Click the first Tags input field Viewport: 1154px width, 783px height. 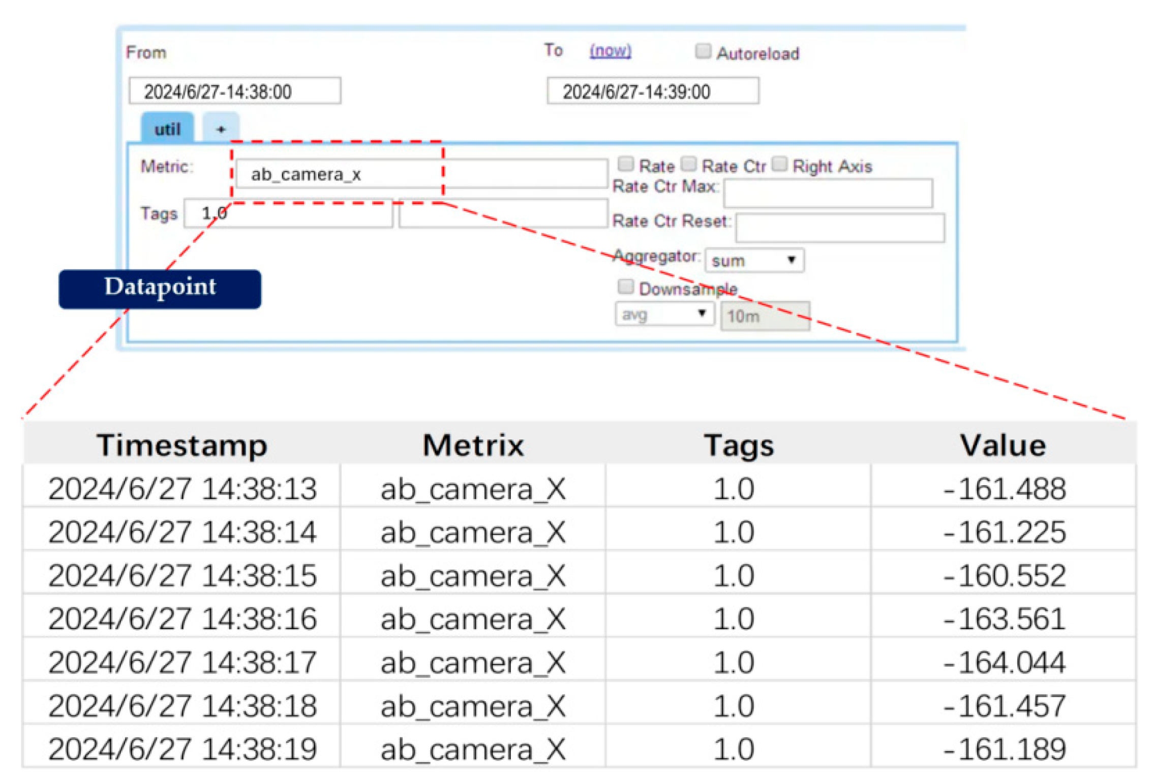[x=288, y=213]
